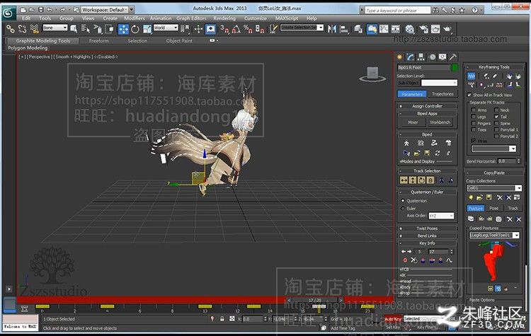Screen dimensions: 531x336
Task: Select the Body Vertical track icon
Action: (413, 180)
